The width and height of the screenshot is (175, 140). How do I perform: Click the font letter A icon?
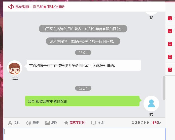(x=10, y=123)
